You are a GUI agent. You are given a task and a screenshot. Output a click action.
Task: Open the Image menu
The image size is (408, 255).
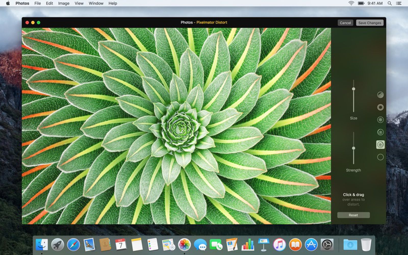63,3
